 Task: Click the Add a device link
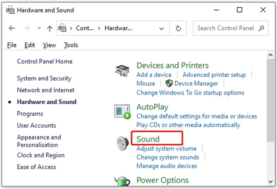click(x=154, y=75)
